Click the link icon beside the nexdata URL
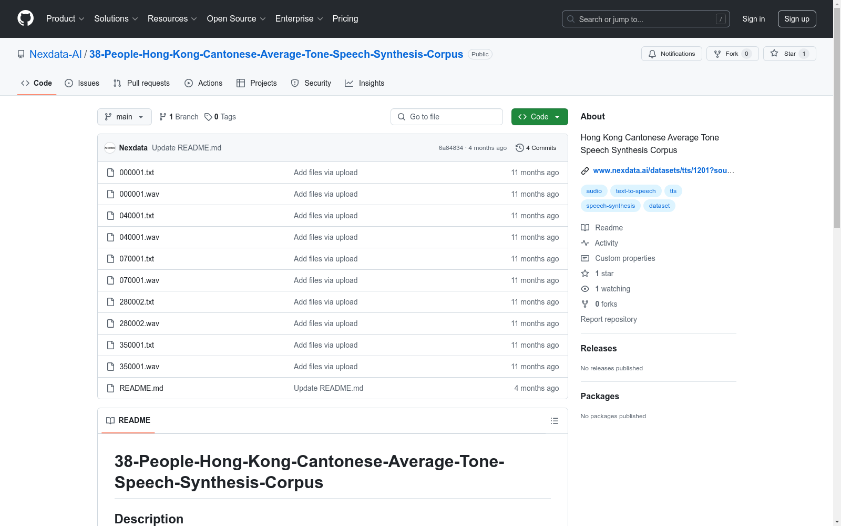 point(584,170)
